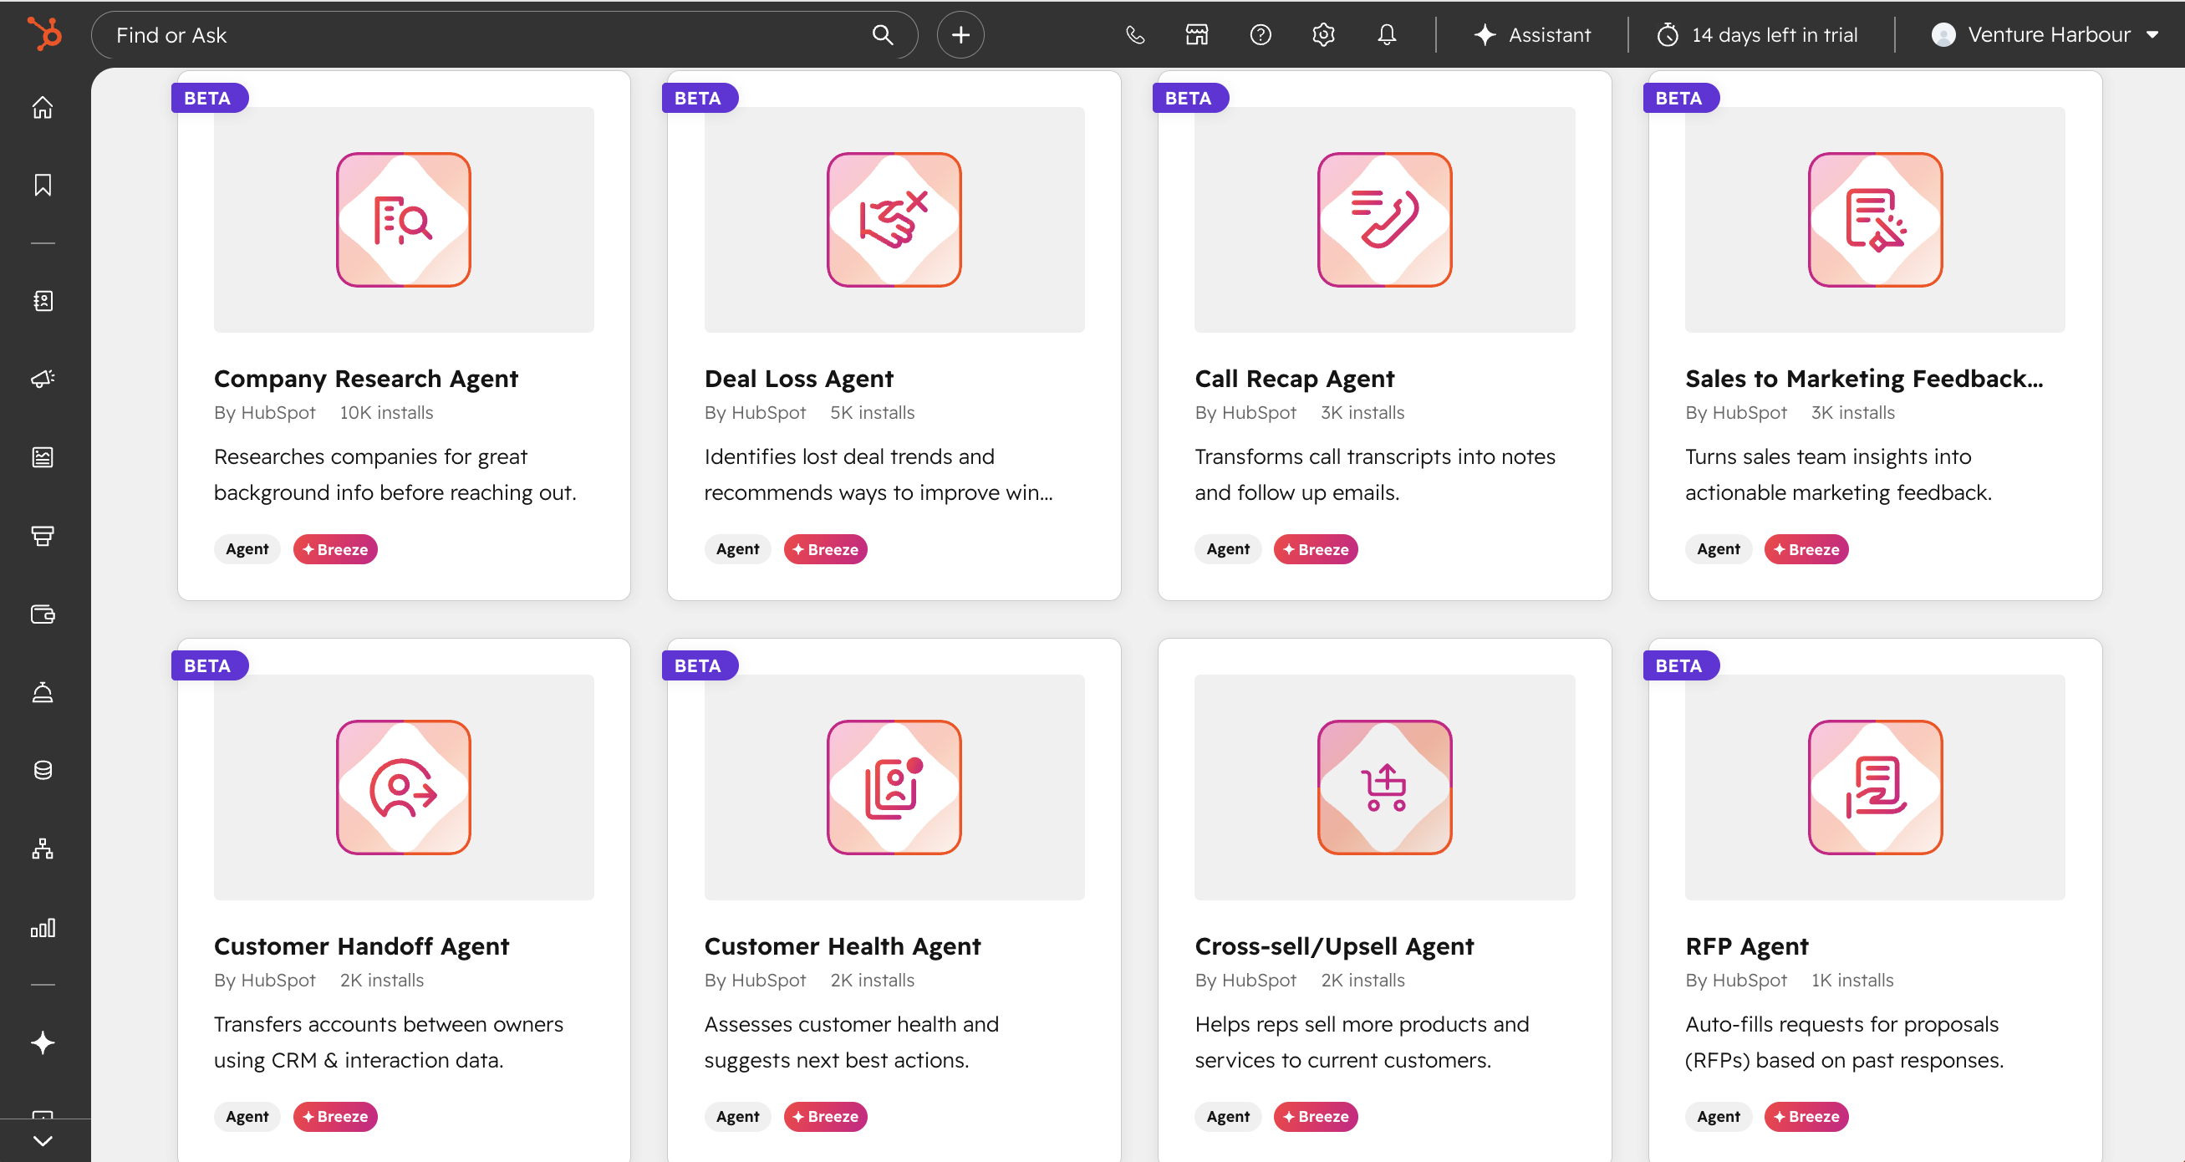Click the Customer Health Agent title
This screenshot has width=2185, height=1162.
[843, 945]
